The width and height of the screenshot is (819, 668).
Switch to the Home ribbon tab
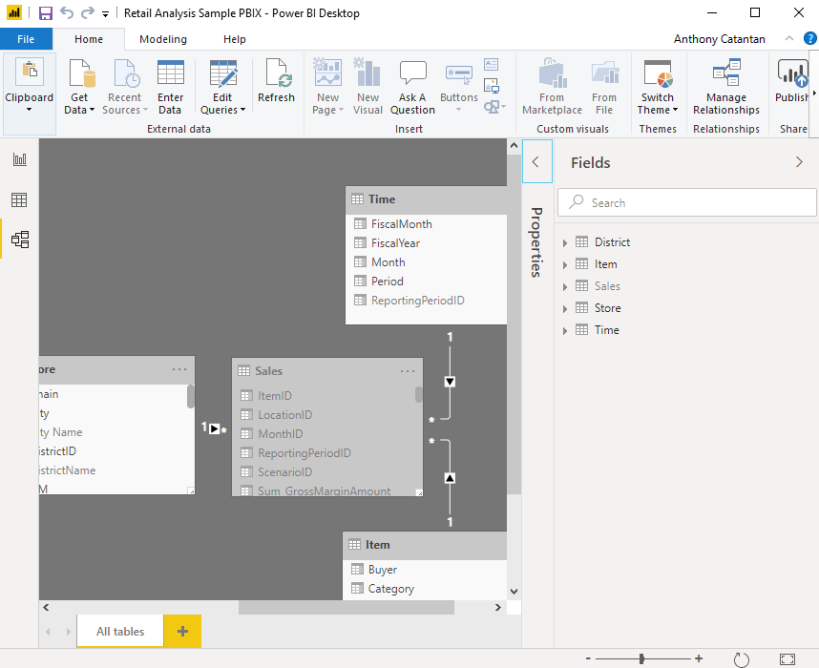(89, 39)
